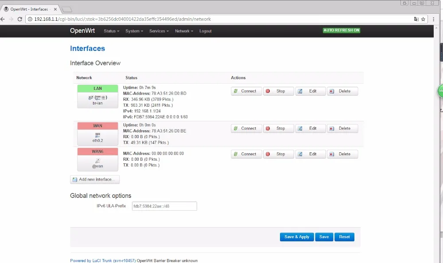443x263 pixels.
Task: Connect the LAN interface
Action: tap(246, 91)
